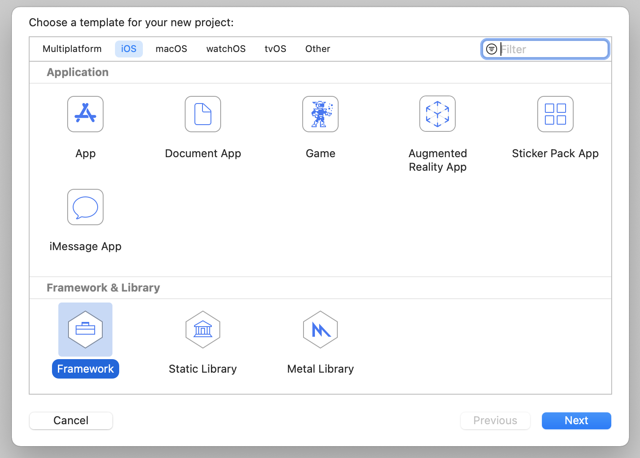Select the iOS platform tab
640x458 pixels.
[129, 49]
